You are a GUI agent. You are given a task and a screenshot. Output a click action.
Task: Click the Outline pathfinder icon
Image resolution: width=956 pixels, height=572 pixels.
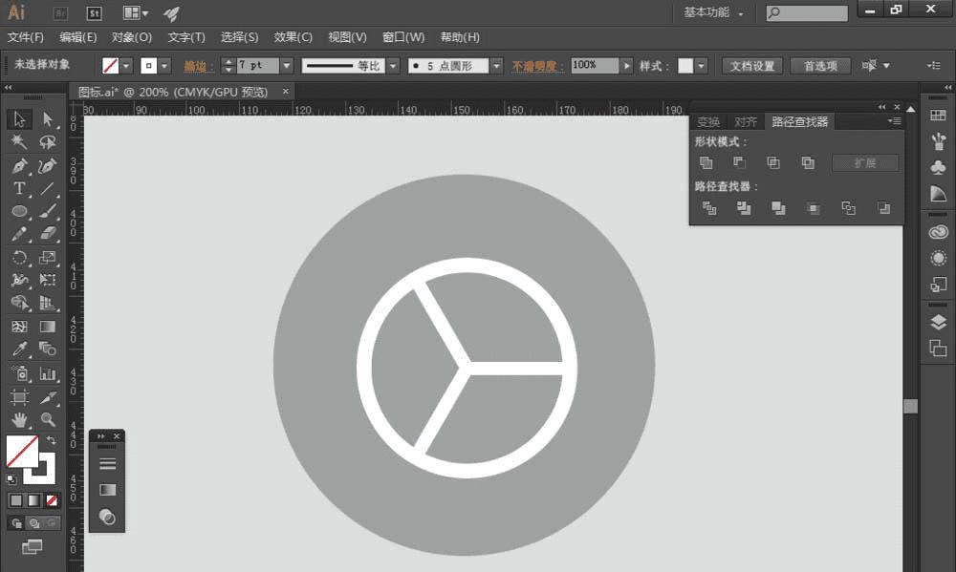click(848, 208)
